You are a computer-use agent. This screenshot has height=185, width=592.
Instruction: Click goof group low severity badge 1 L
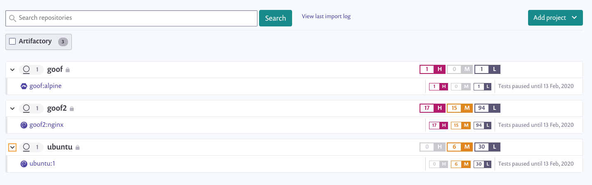(x=488, y=69)
